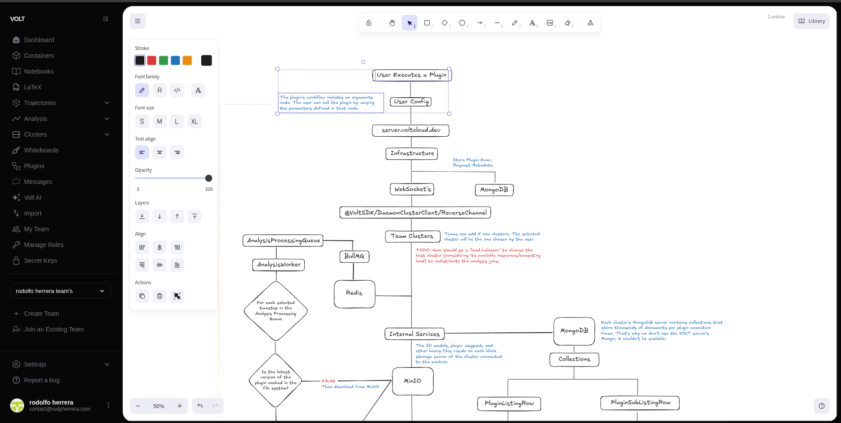Open Whiteboards in the sidebar
The height and width of the screenshot is (423, 841).
pos(41,150)
